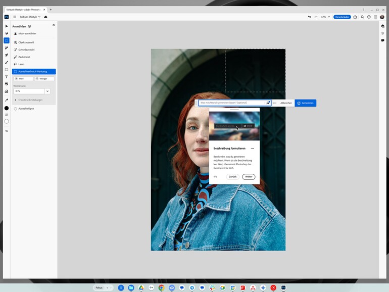Open Google Chrome from the shelf
Viewport: 389px width, 292px height.
161,288
